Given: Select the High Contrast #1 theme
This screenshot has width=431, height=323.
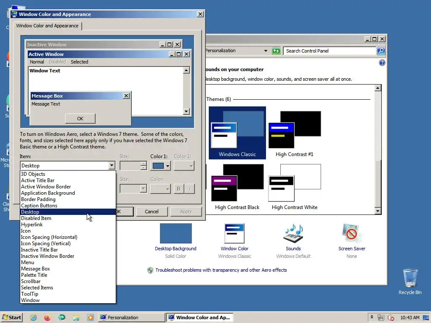Looking at the screenshot, I should (x=294, y=133).
